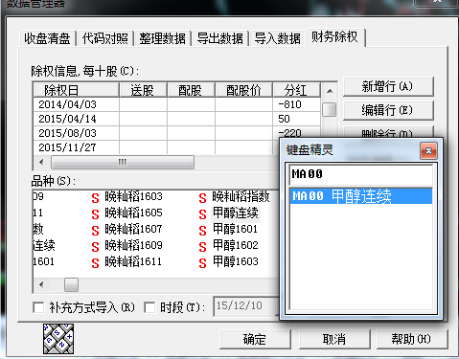Image resolution: width=459 pixels, height=359 pixels.
Task: Click the red S icon beside 甲醇1602
Action: point(202,247)
